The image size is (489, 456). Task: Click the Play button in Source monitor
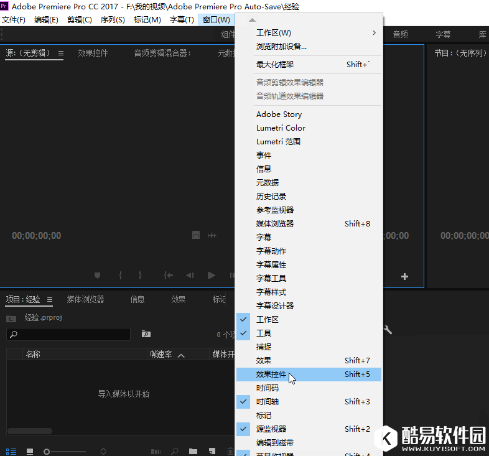(x=212, y=276)
